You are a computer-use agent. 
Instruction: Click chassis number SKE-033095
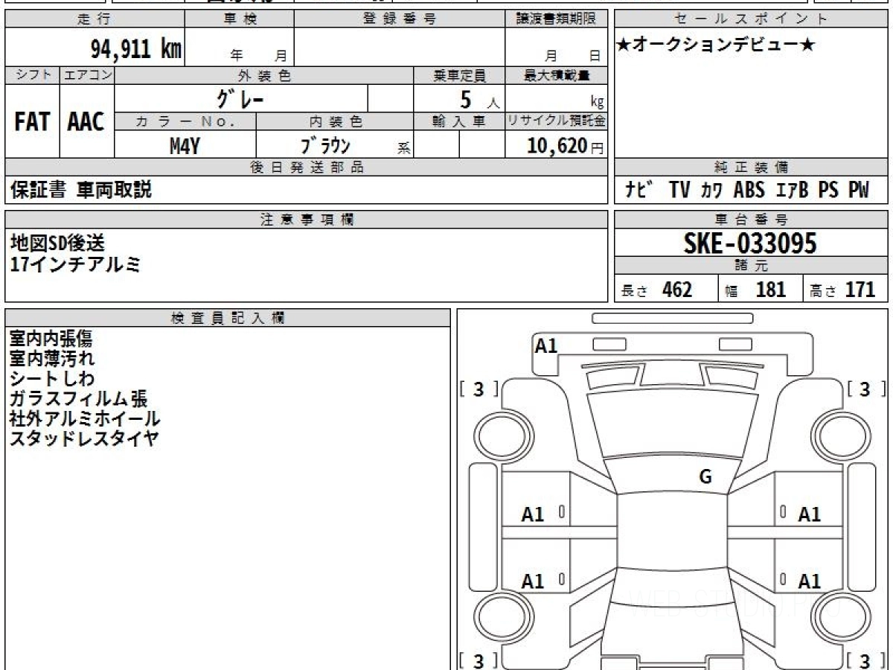click(750, 243)
